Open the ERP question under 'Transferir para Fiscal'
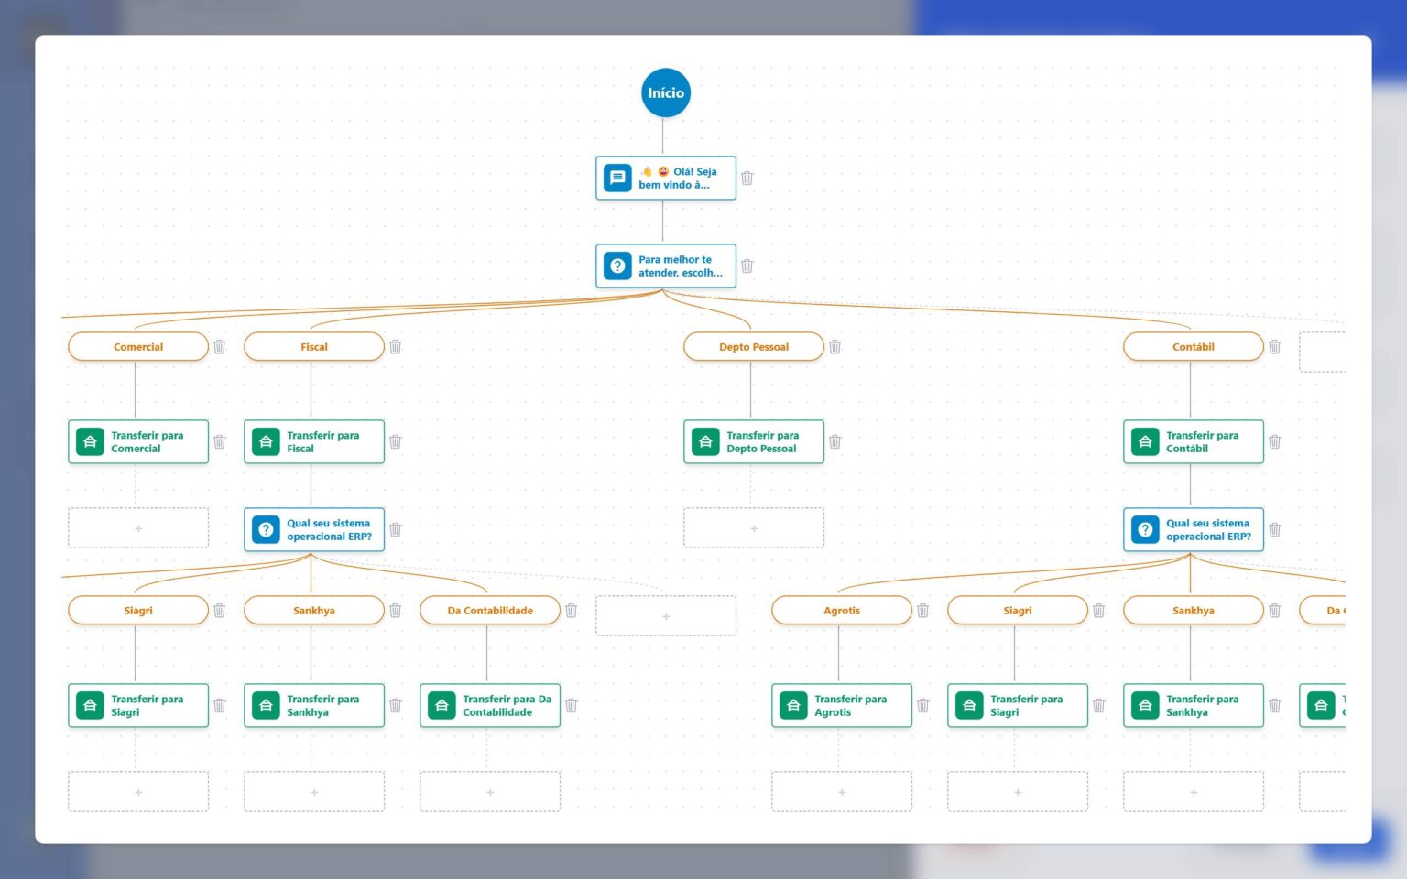The image size is (1407, 879). point(314,529)
